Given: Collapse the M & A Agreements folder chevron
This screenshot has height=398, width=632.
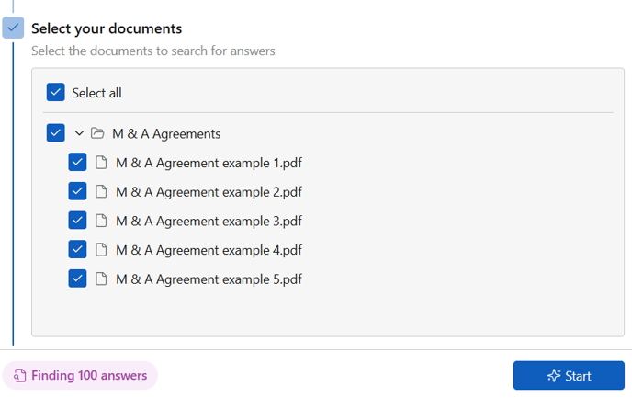Looking at the screenshot, I should 79,133.
